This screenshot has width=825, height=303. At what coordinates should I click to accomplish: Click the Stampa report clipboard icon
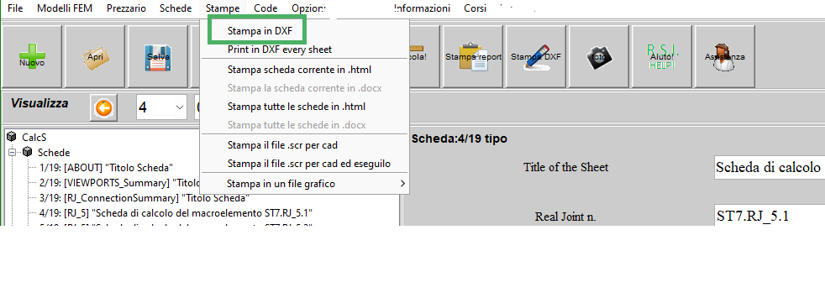coord(474,56)
